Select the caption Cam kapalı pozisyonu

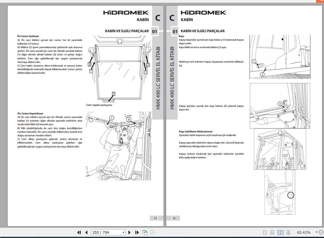tap(99, 105)
